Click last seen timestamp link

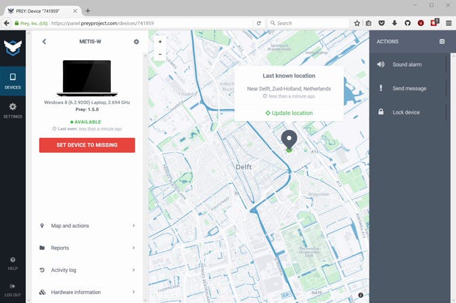[x=100, y=129]
